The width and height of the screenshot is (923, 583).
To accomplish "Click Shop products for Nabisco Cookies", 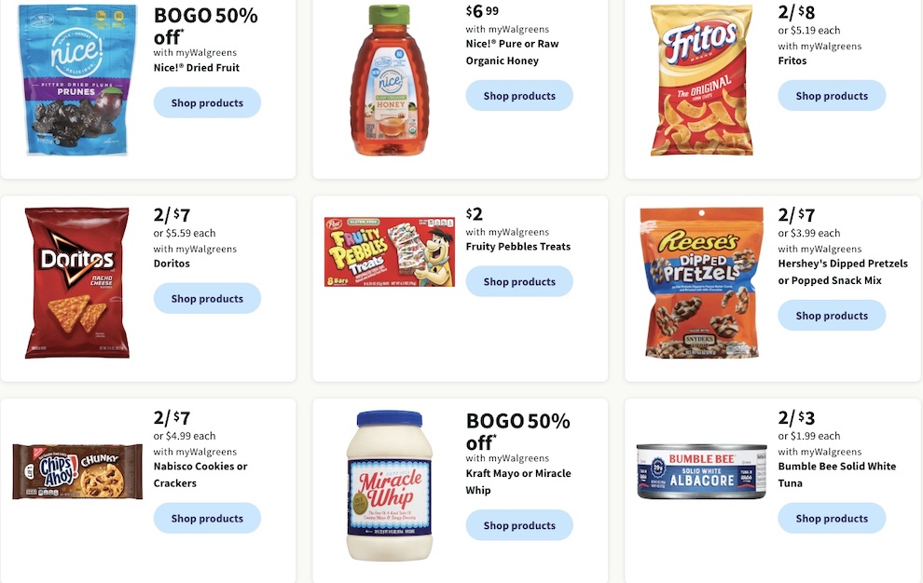I will [207, 519].
